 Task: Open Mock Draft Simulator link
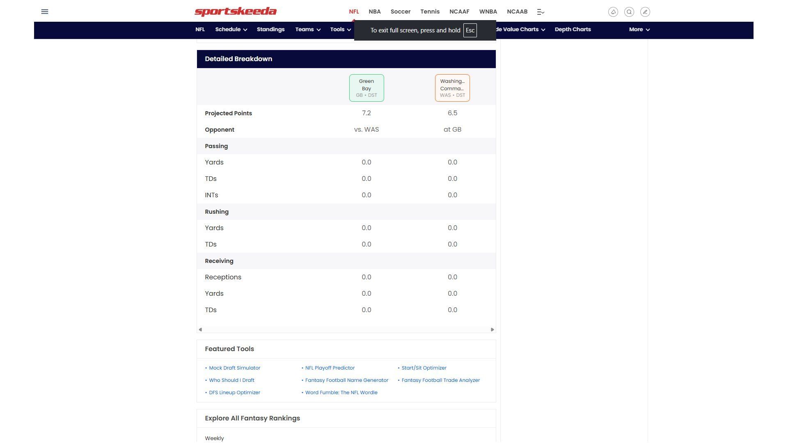tap(234, 368)
